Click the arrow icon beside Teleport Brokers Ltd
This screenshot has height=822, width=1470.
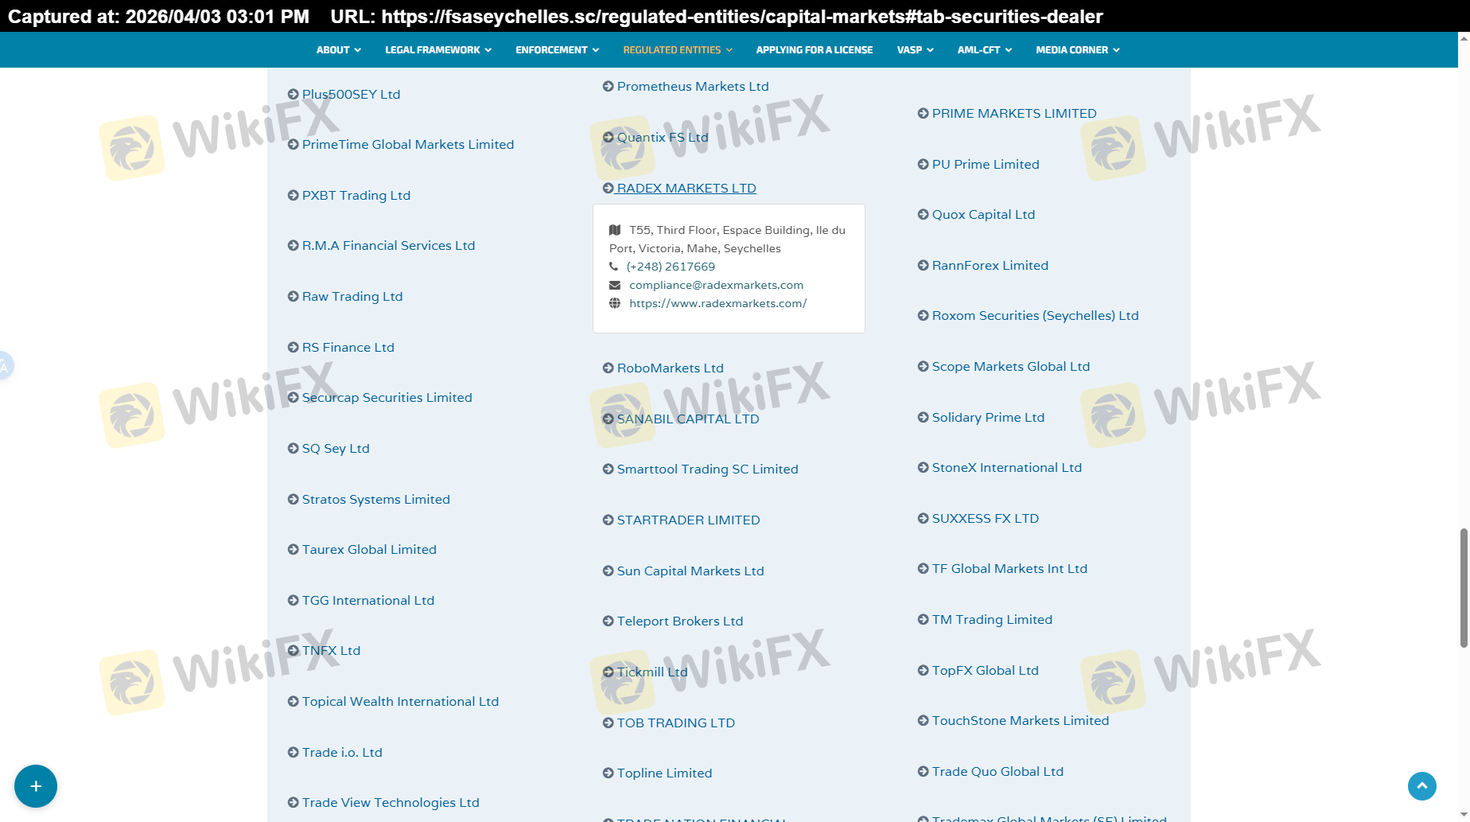coord(608,621)
